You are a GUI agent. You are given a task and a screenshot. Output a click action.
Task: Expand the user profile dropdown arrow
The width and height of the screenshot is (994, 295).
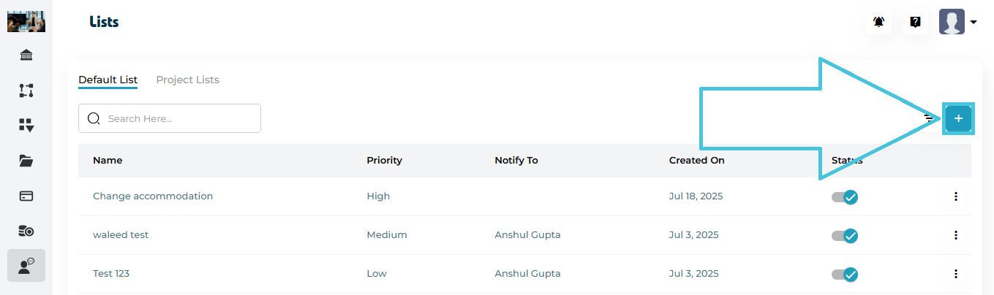click(x=974, y=23)
